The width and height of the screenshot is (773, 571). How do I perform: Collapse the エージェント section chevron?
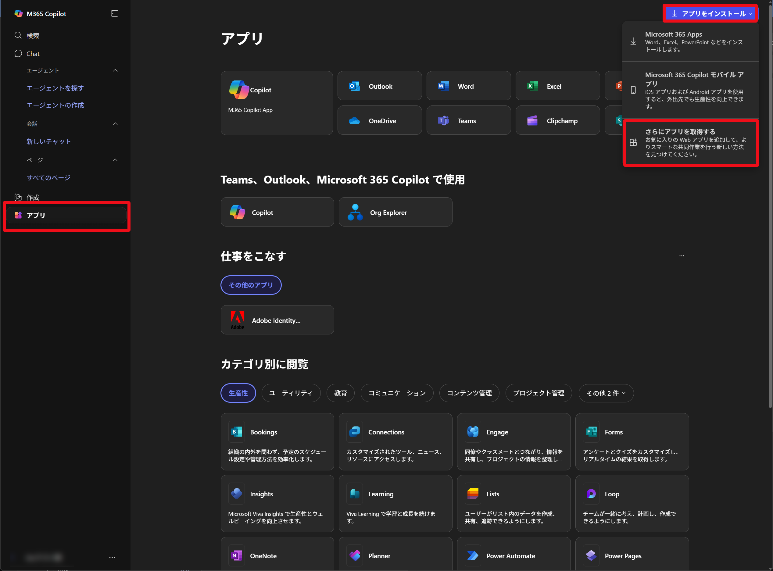pyautogui.click(x=115, y=70)
